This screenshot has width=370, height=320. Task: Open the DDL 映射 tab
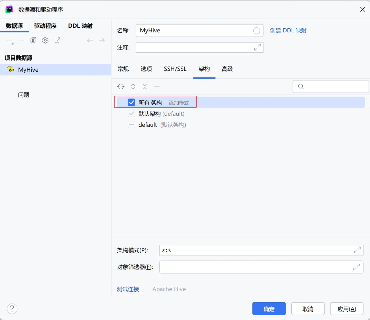tap(80, 26)
